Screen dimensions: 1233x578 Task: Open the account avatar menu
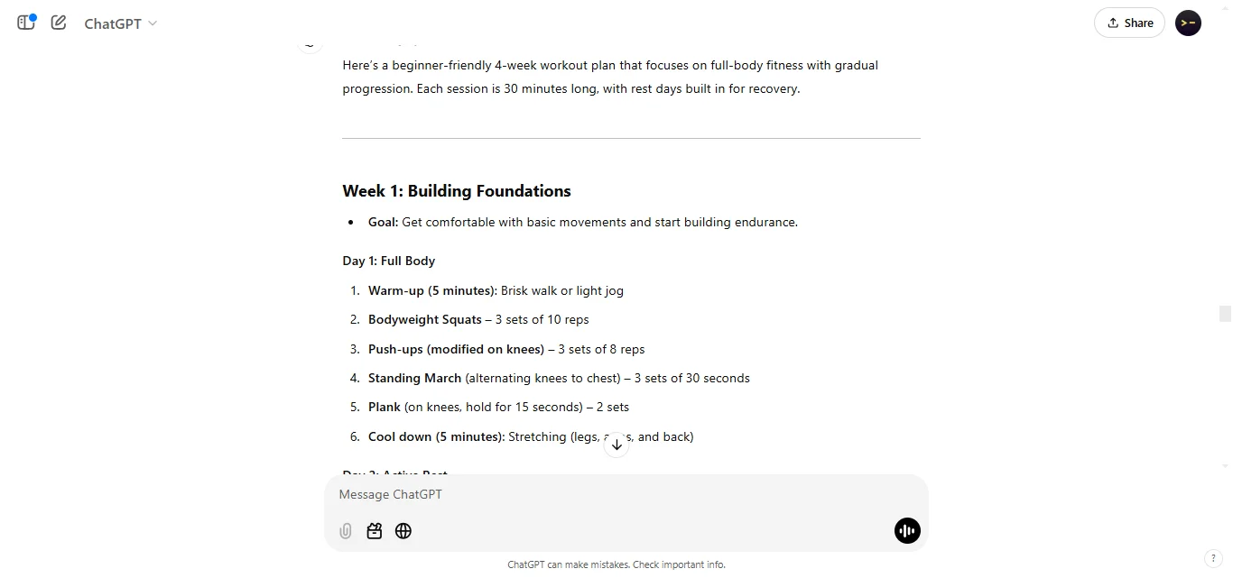[x=1188, y=23]
